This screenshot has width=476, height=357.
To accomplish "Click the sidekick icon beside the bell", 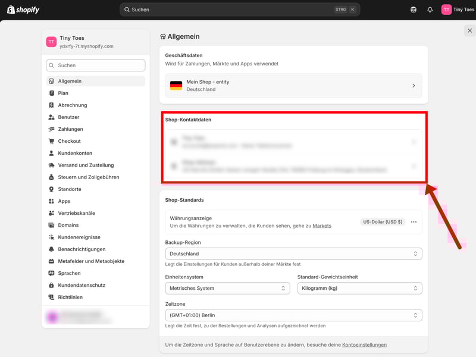I will (x=414, y=10).
